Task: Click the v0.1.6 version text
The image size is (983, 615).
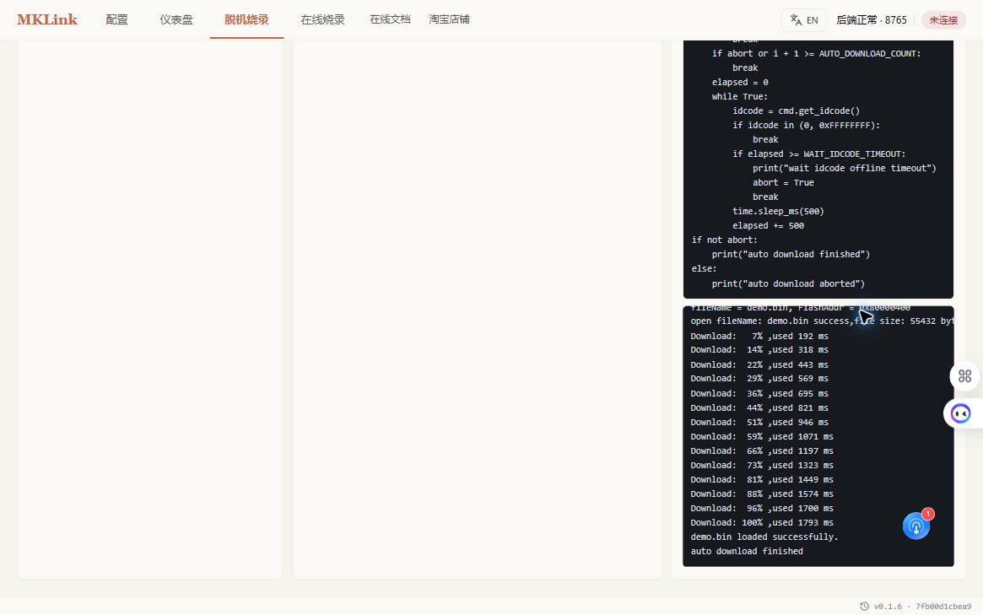Action: (888, 607)
